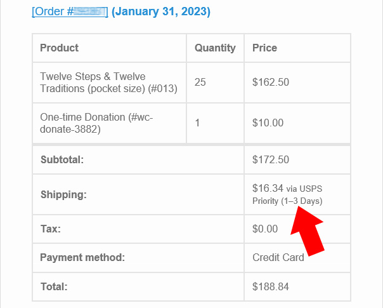Click the Credit Card payment value
The image size is (383, 308).
click(278, 257)
